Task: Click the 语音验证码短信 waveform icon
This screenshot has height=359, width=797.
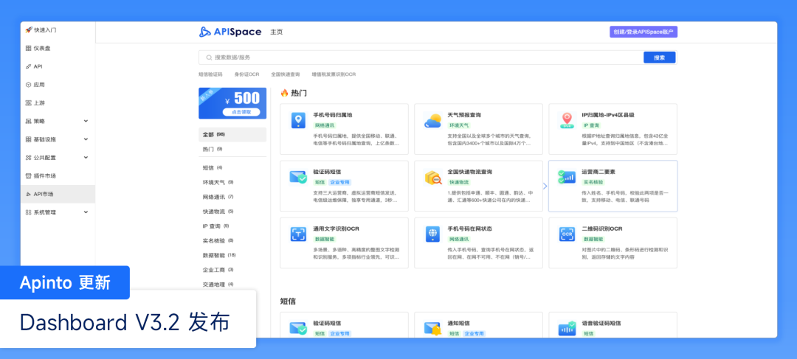Action: (x=567, y=329)
